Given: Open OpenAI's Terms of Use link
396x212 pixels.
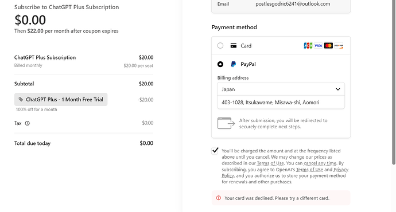Looking at the screenshot, I should [309, 170].
